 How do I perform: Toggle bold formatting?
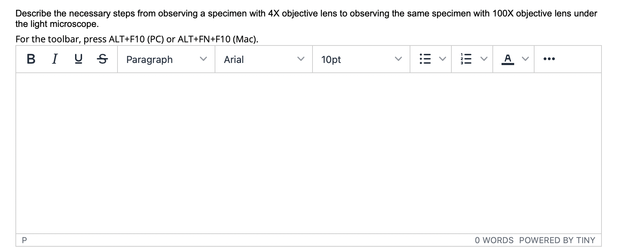tap(31, 59)
